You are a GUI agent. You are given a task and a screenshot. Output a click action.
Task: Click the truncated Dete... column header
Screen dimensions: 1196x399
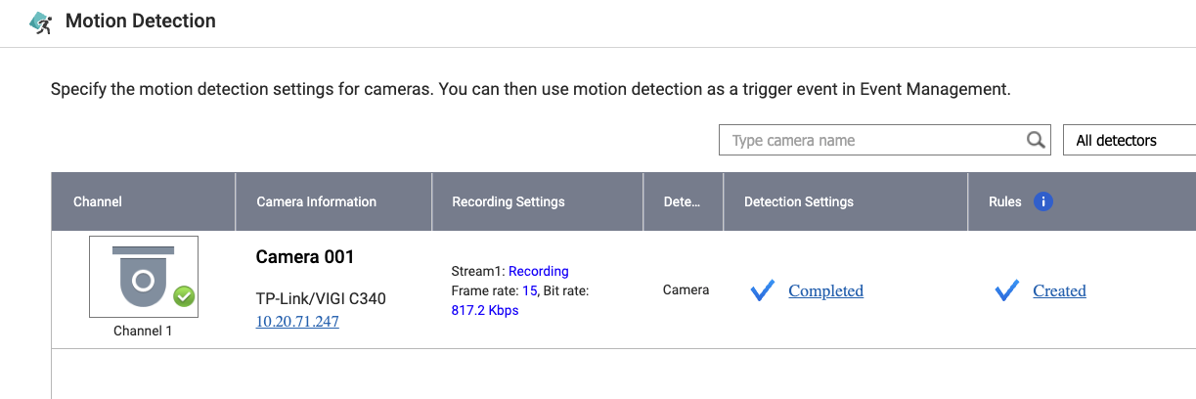tap(682, 201)
